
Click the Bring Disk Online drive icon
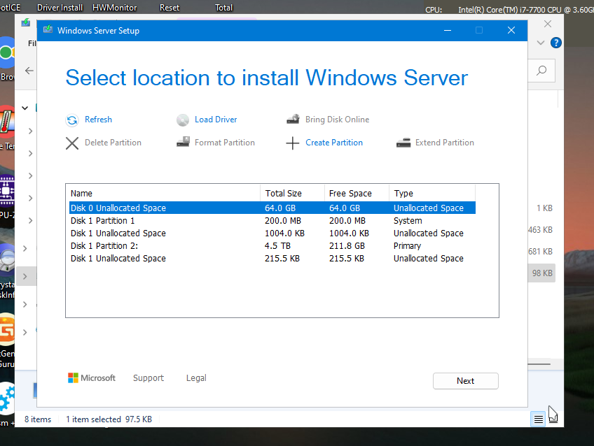(x=293, y=120)
